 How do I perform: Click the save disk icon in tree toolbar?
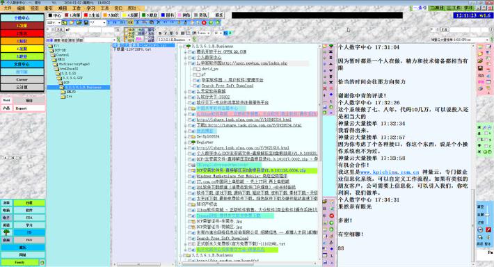[x=325, y=107]
